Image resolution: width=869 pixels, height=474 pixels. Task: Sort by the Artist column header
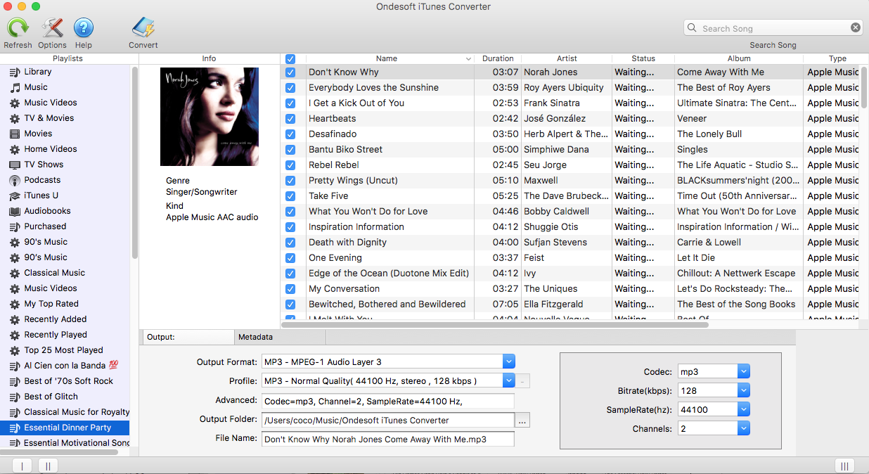click(567, 58)
